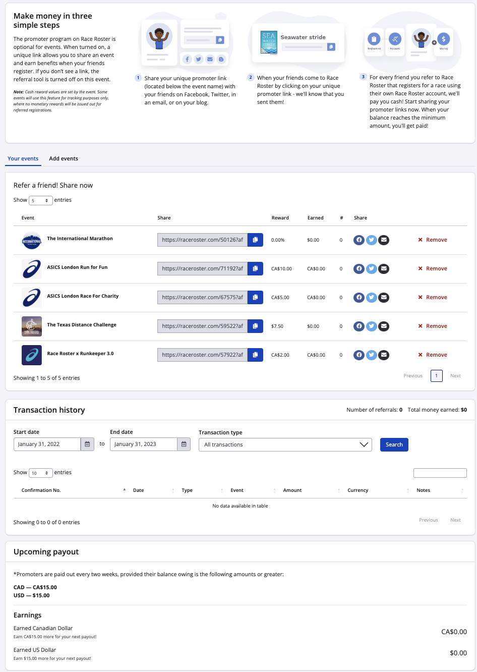Screen dimensions: 477x672
Task: Share The International Marathon via email
Action: 384,240
